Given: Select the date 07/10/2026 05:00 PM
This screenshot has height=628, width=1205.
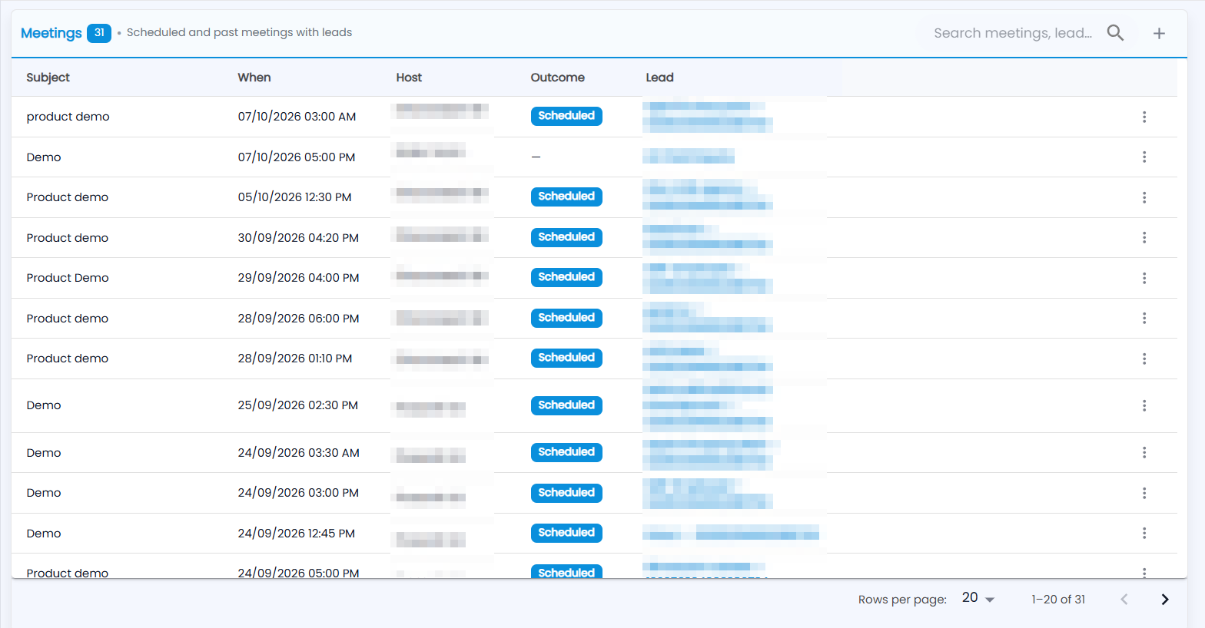Looking at the screenshot, I should pos(297,157).
